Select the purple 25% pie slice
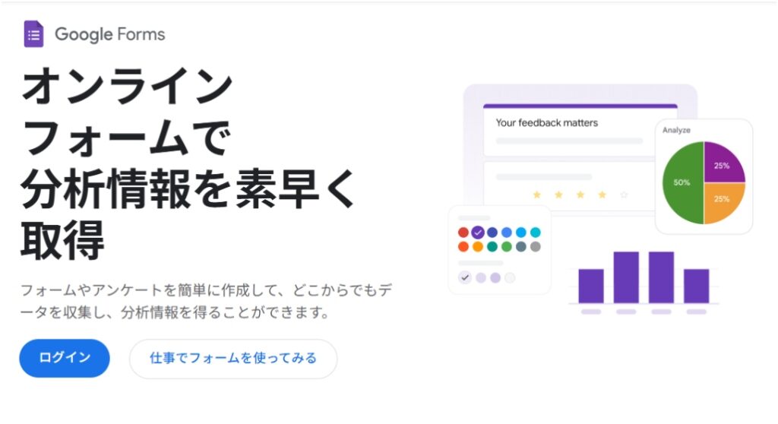778x424 pixels. 722,165
